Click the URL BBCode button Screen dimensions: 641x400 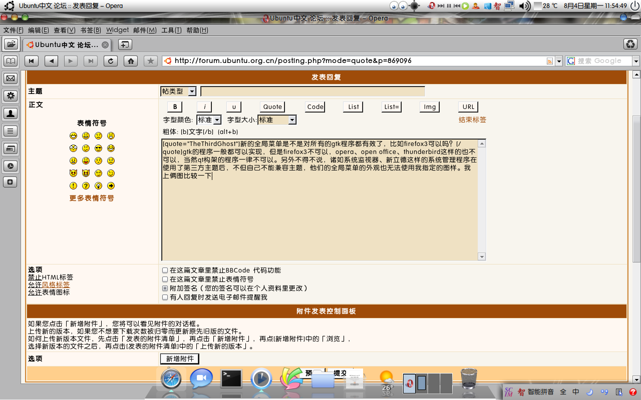pos(469,107)
